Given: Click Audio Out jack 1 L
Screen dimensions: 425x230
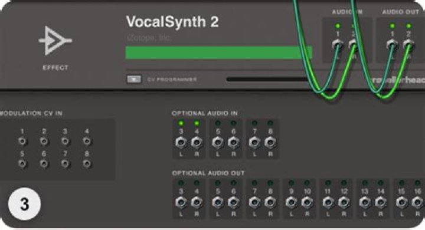Looking at the screenshot, I should click(x=392, y=44).
